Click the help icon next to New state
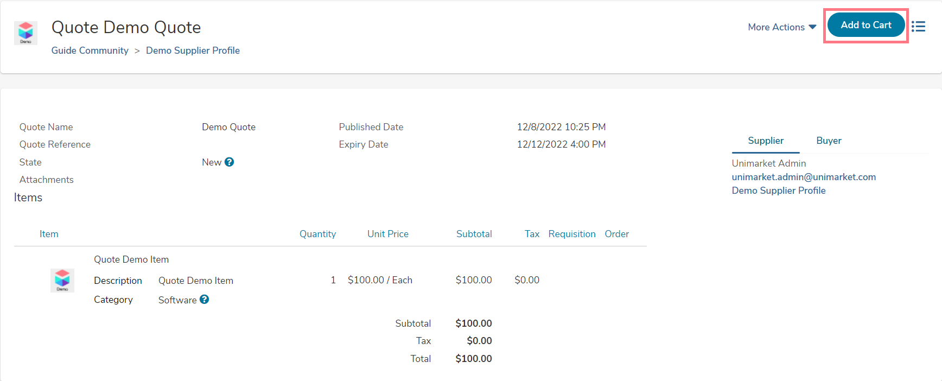This screenshot has width=942, height=381. (x=229, y=162)
